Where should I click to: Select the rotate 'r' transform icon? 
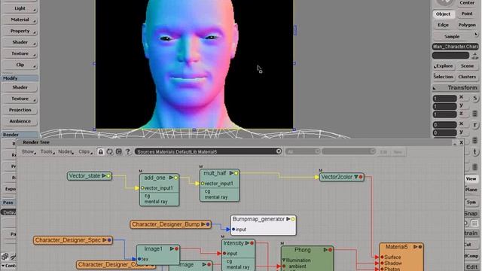tap(475, 125)
